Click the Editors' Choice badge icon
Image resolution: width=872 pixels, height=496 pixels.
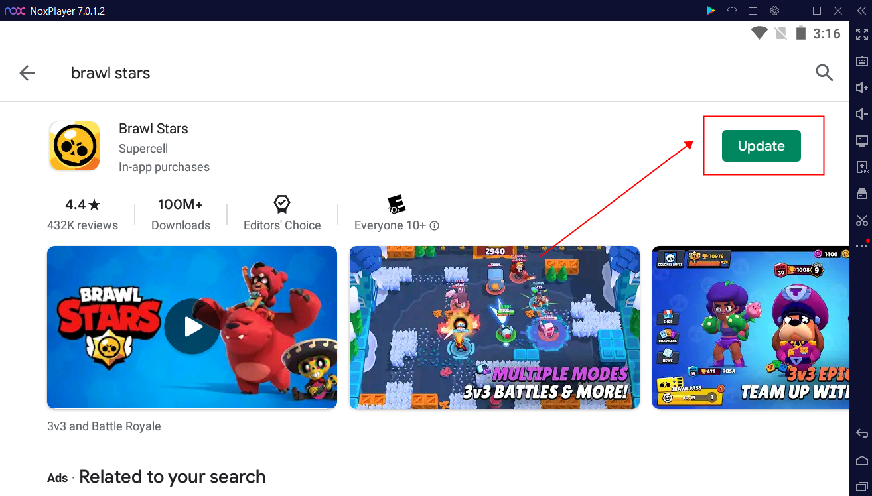282,204
